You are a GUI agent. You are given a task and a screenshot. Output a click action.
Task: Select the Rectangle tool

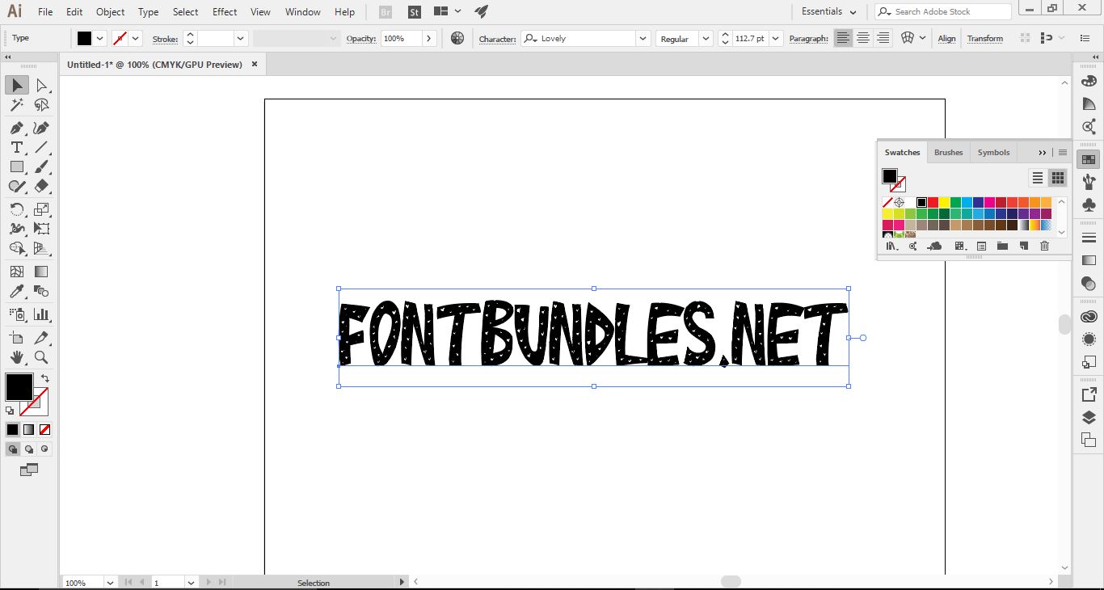[x=16, y=166]
